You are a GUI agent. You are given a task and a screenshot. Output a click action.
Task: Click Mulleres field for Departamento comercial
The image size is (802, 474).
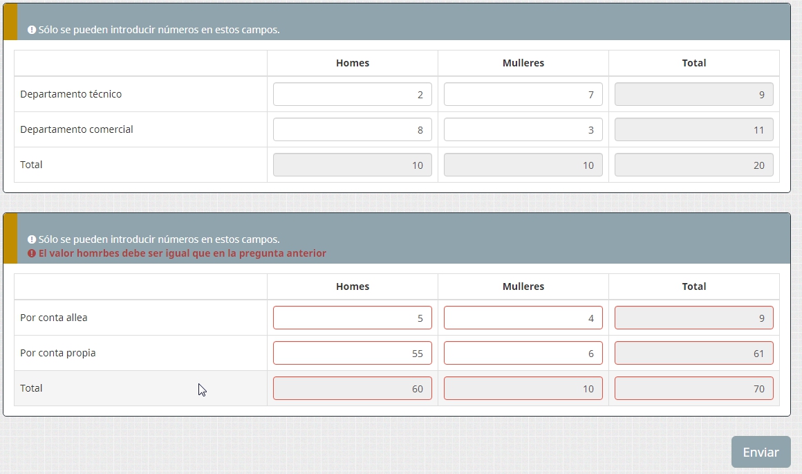pyautogui.click(x=523, y=129)
